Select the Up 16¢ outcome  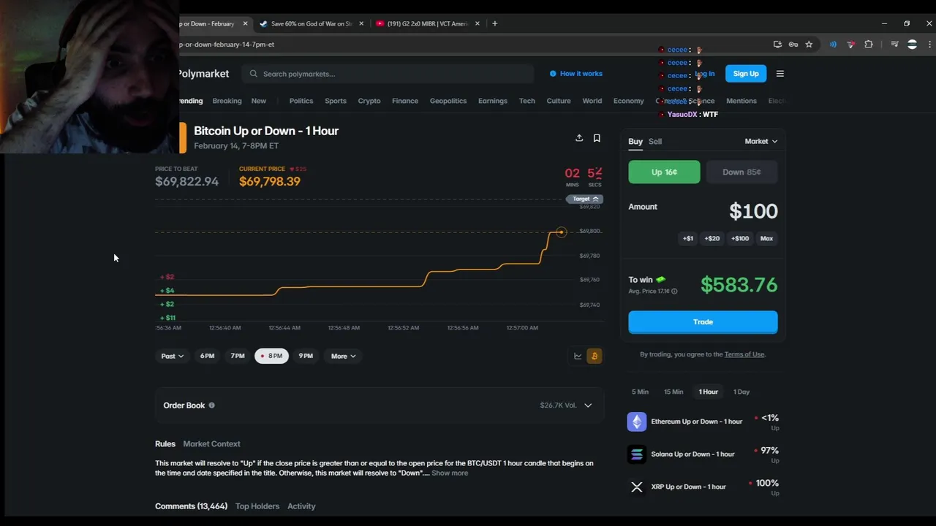(664, 172)
